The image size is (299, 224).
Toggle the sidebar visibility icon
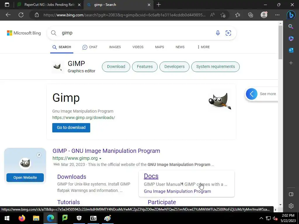click(x=291, y=194)
